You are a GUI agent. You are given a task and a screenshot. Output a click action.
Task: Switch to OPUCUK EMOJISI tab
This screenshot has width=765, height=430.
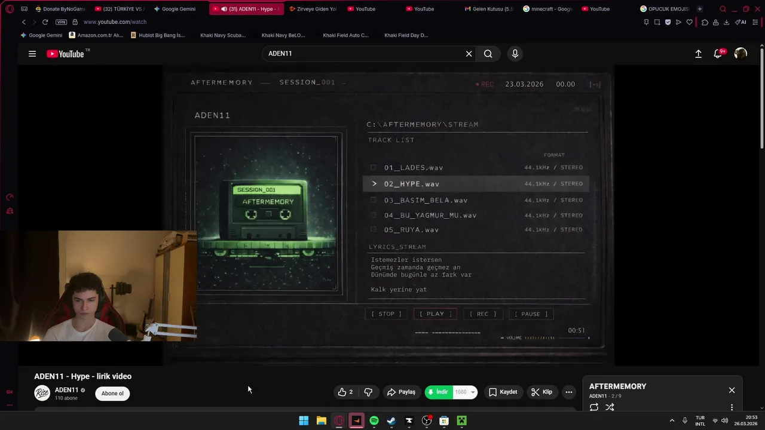pos(665,9)
